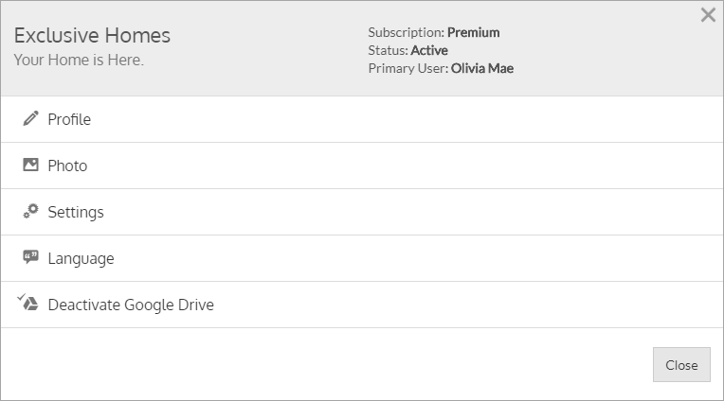This screenshot has height=401, width=724.
Task: Click the Subscription label in header
Action: pos(406,32)
